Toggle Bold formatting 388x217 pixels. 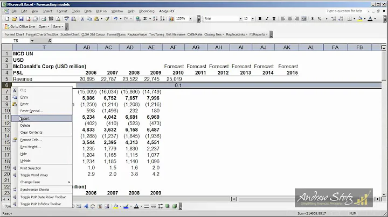pyautogui.click(x=260, y=19)
